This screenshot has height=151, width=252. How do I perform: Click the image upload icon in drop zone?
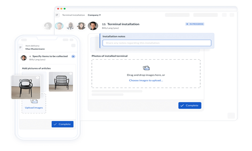146,68
